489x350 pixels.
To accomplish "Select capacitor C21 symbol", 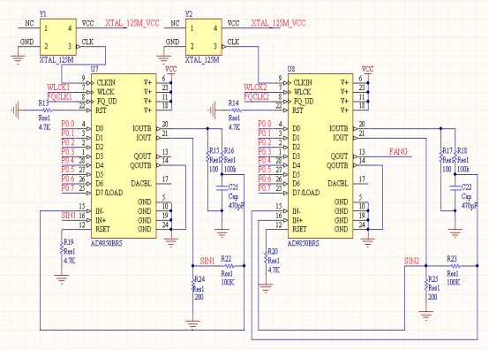I will [x=222, y=187].
